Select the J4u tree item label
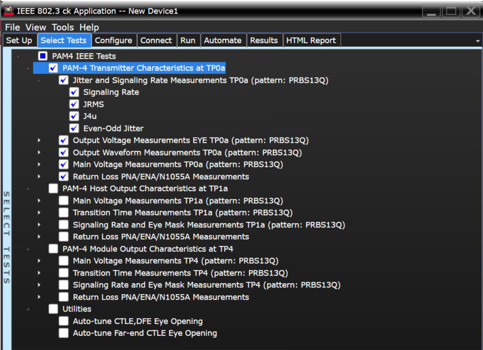483x350 pixels. (x=90, y=116)
